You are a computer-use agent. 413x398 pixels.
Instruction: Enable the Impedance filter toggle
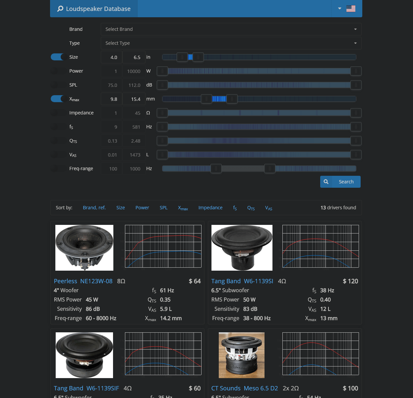[x=58, y=113]
